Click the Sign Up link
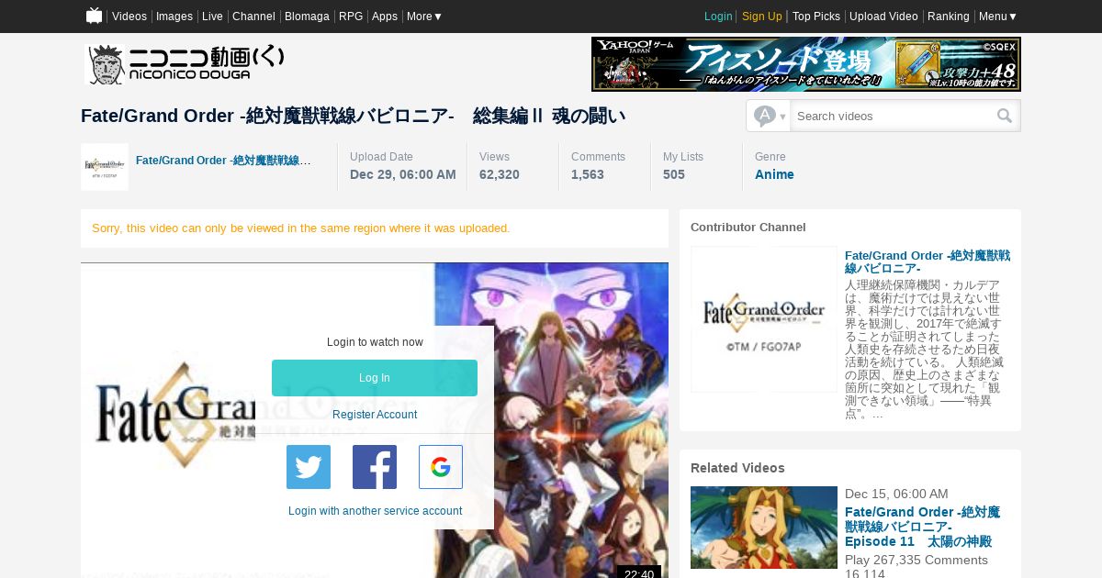1102x578 pixels. 762,17
